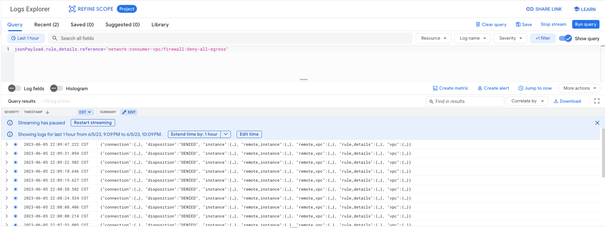The image size is (605, 228).
Task: Open the Severity filter dropdown
Action: 510,38
